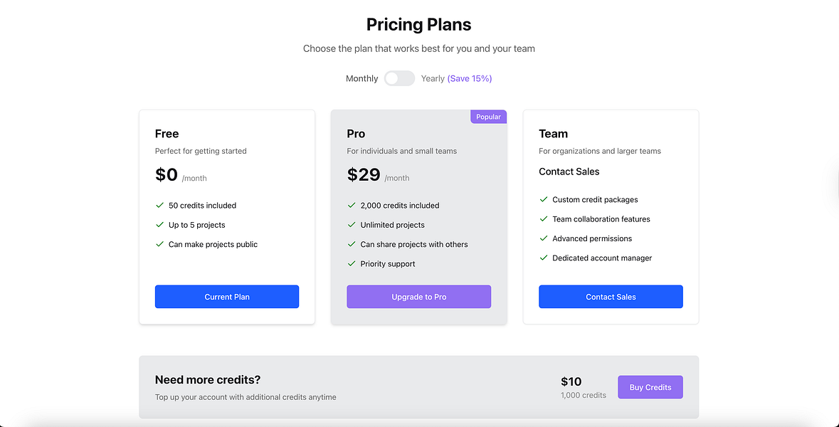Click the checkmark beside "Dedicated account manager"
Screen dimensions: 839x427
(x=544, y=258)
